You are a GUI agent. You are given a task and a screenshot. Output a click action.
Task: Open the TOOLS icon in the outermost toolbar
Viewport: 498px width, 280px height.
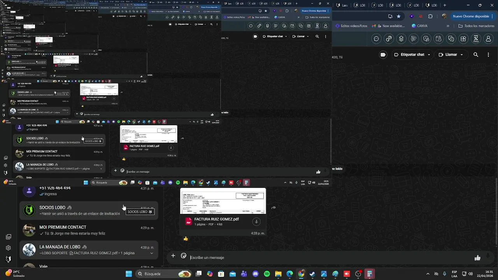pos(476,39)
